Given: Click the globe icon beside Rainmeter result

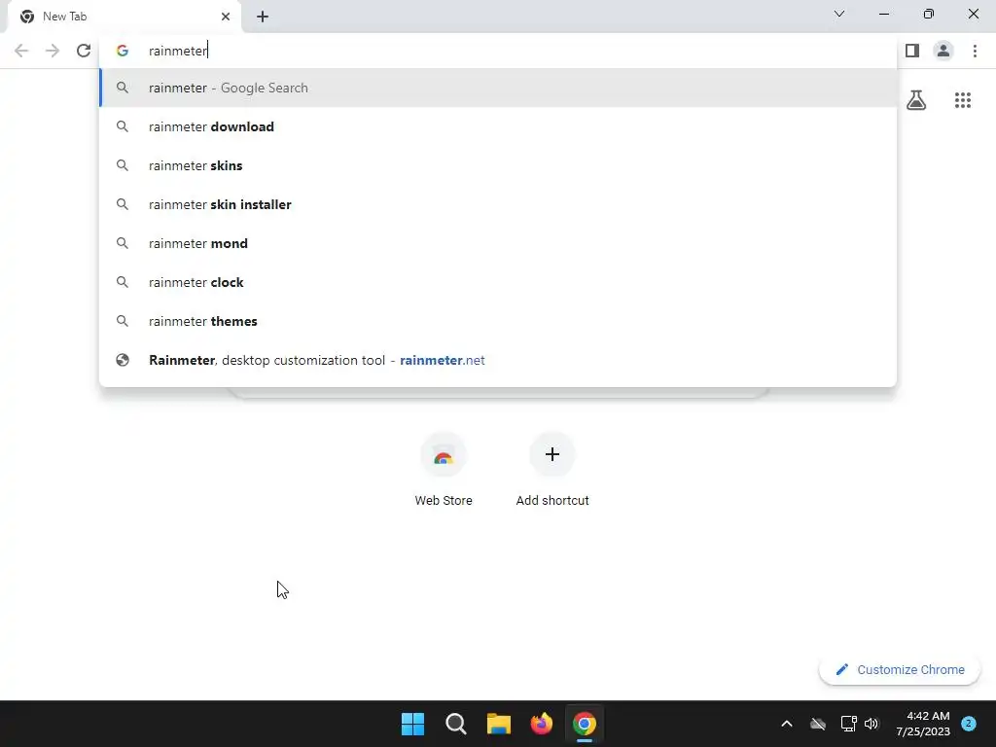Looking at the screenshot, I should pos(123,360).
